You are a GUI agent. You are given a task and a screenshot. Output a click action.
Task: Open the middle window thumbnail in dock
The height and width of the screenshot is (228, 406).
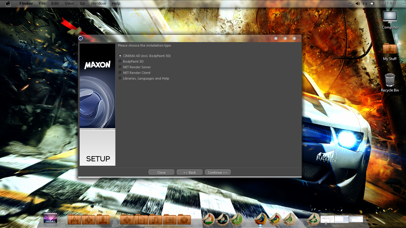[342, 219]
